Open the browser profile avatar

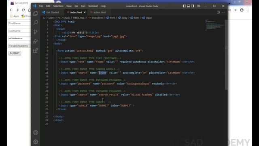242,10
